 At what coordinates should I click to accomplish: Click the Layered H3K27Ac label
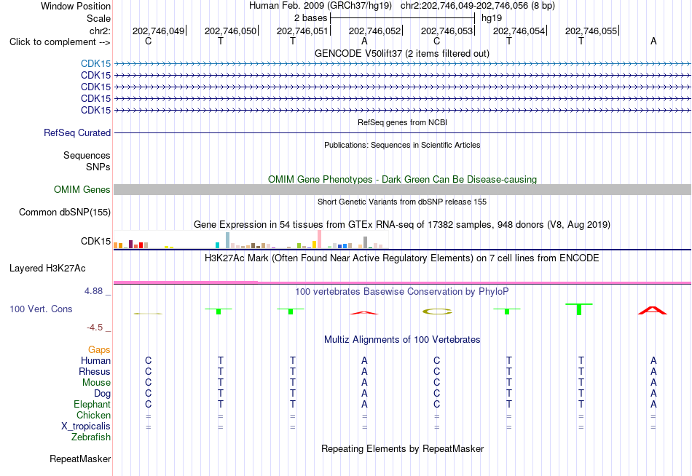coord(47,269)
